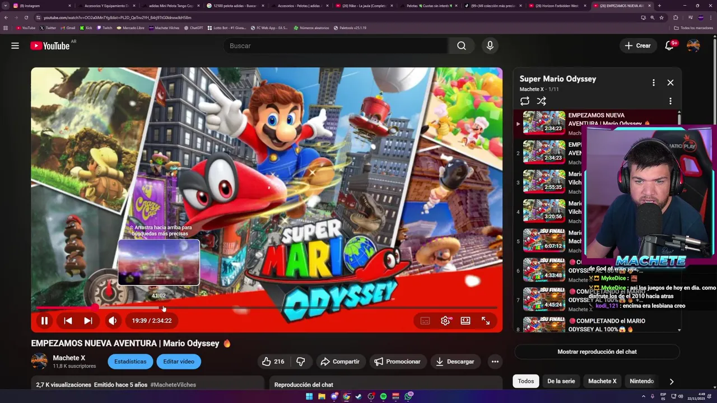Open the playlist options menu below the close button
The image size is (717, 403).
(x=671, y=101)
